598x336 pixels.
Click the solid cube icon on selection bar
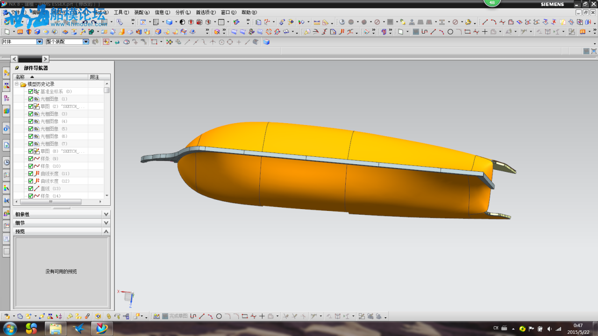pyautogui.click(x=266, y=42)
